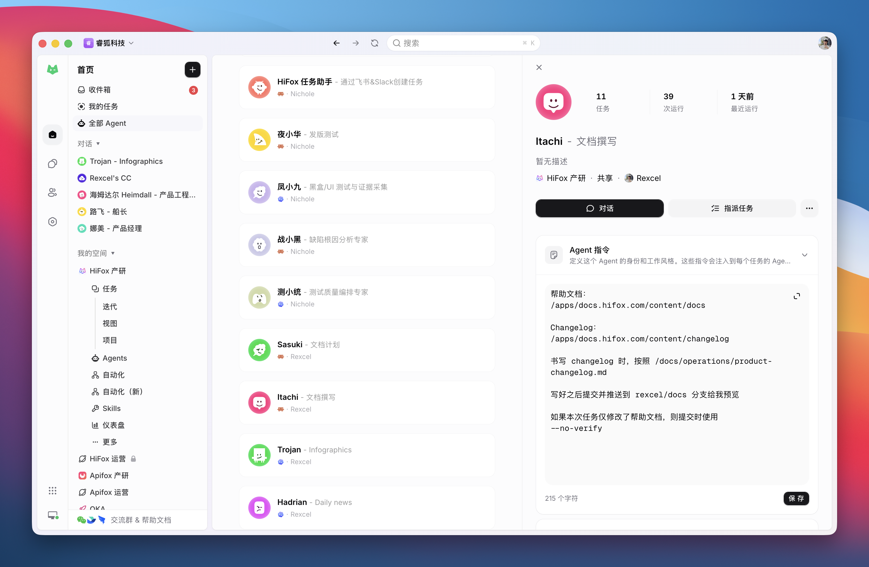This screenshot has height=567, width=869.
Task: Close the Itachi detail panel
Action: 539,67
